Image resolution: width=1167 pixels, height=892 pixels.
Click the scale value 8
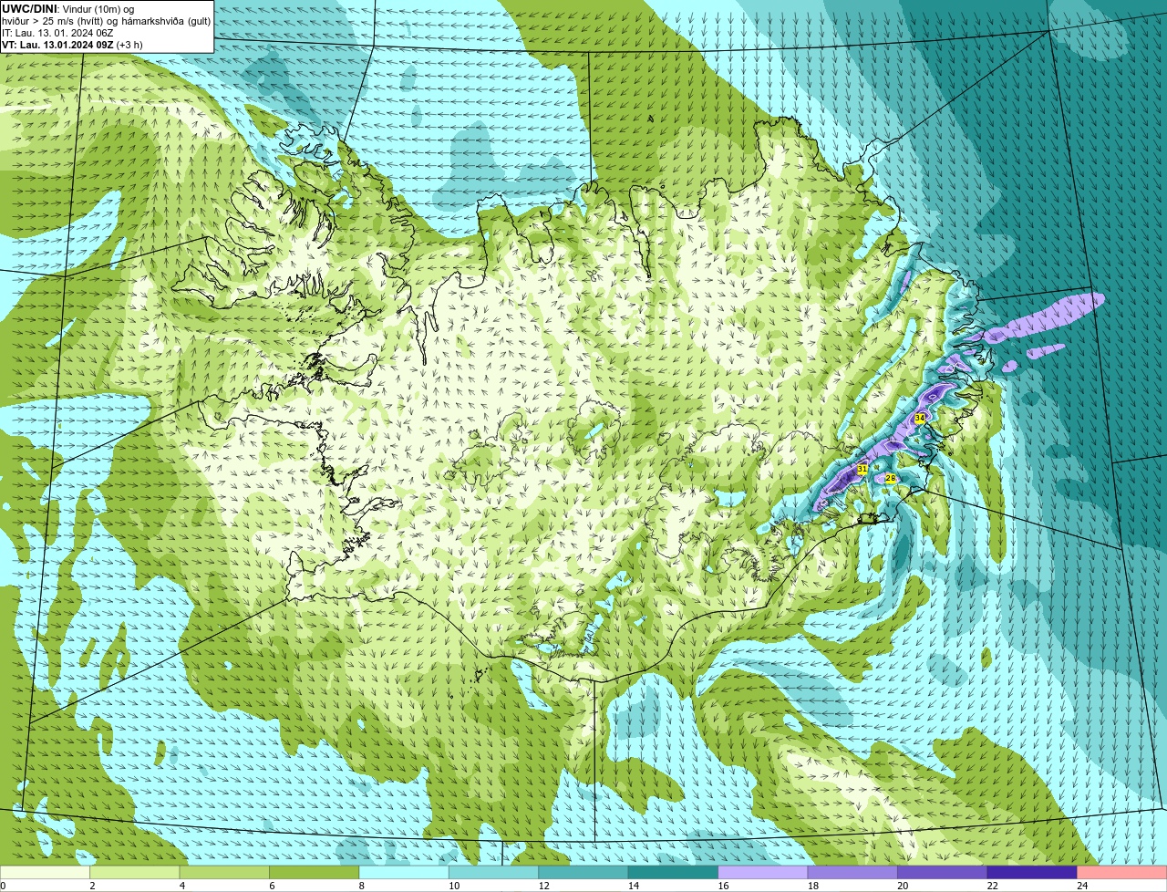pos(362,886)
